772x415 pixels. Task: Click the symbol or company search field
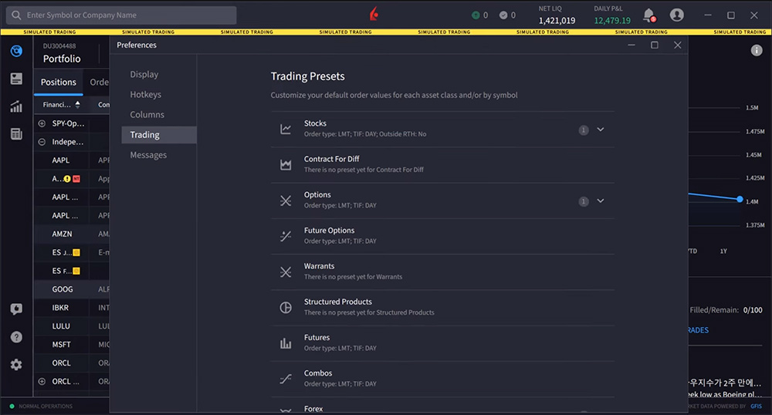coord(124,15)
